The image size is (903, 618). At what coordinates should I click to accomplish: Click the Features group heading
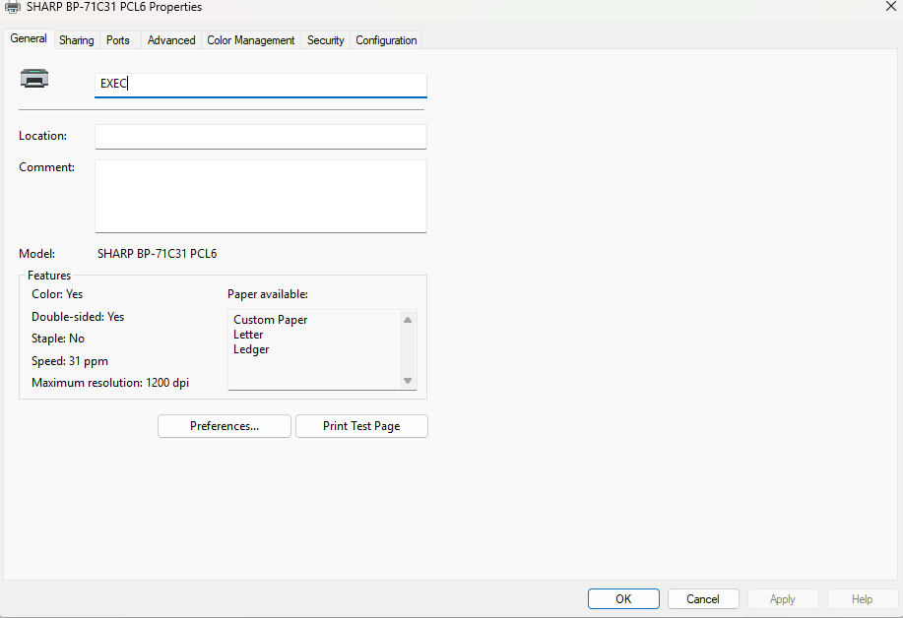coord(49,276)
